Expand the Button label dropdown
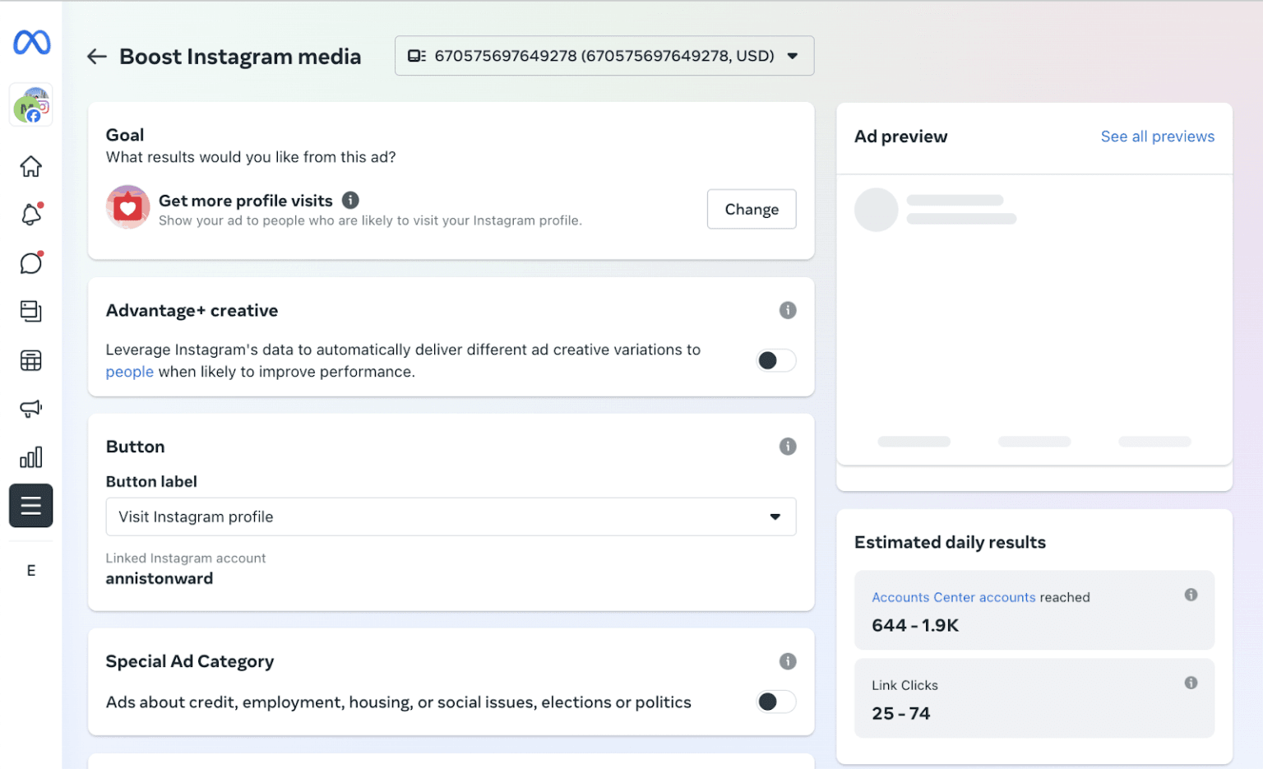The width and height of the screenshot is (1263, 769). pyautogui.click(x=451, y=517)
